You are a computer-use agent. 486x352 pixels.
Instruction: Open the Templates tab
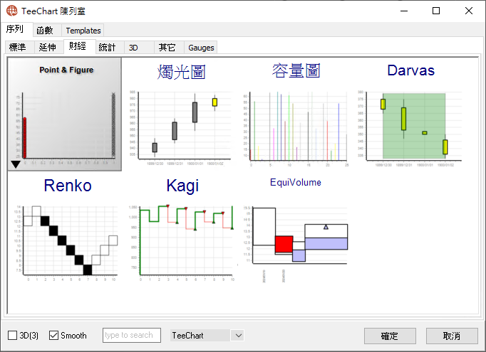[83, 31]
